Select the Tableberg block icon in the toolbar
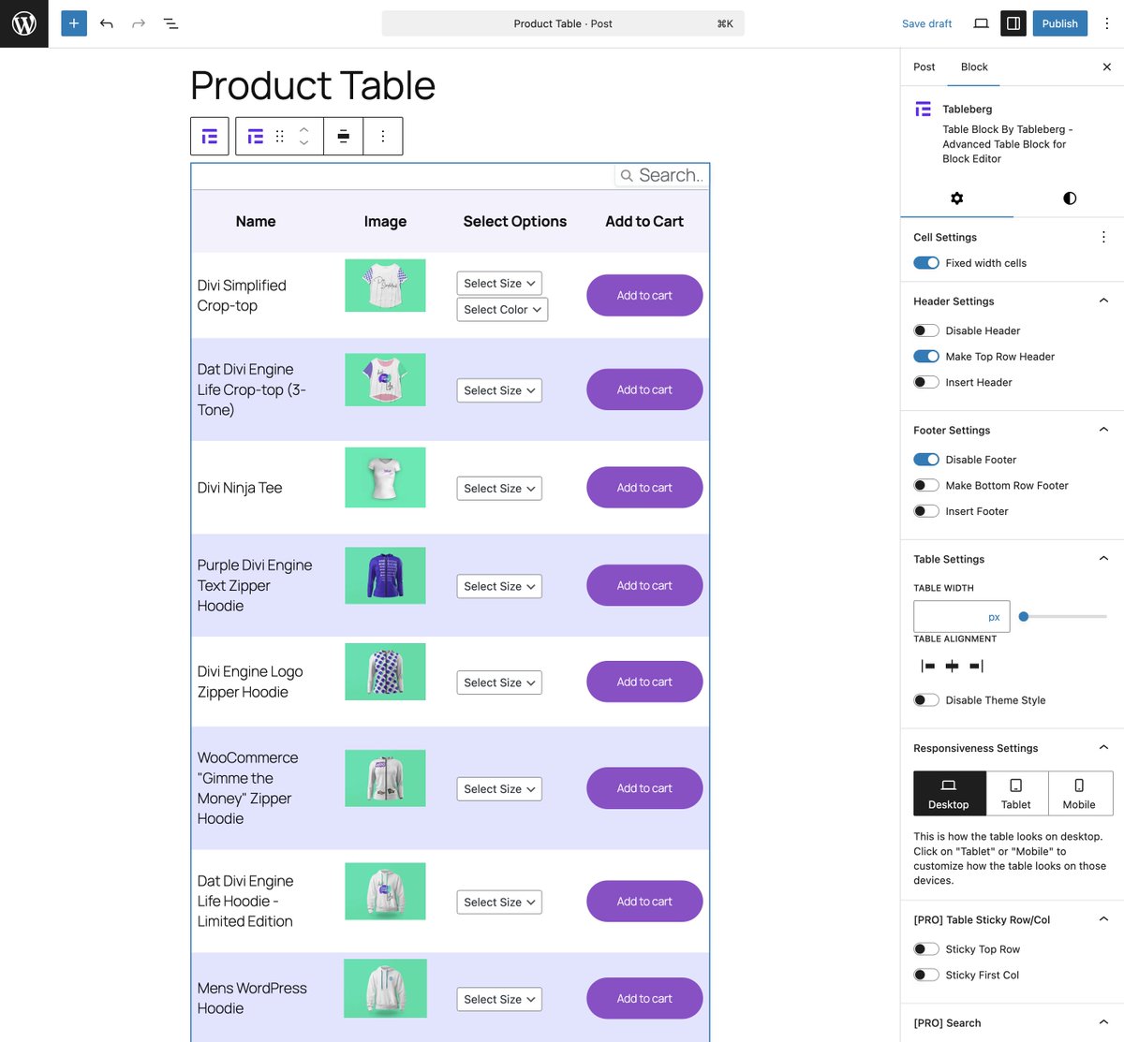Screen dimensions: 1124x1042 (x=209, y=136)
